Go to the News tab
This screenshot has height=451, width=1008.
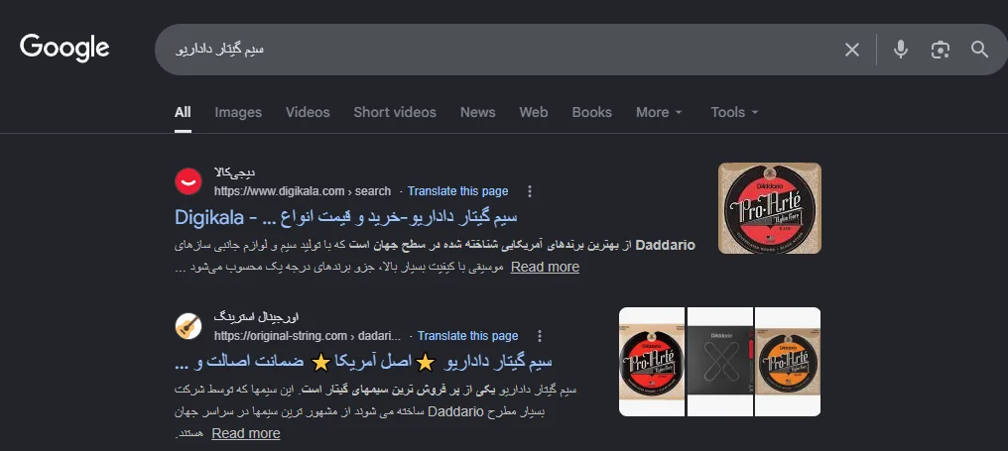[x=477, y=112]
